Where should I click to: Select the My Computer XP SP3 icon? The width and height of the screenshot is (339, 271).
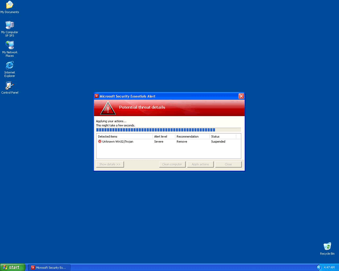click(x=9, y=25)
